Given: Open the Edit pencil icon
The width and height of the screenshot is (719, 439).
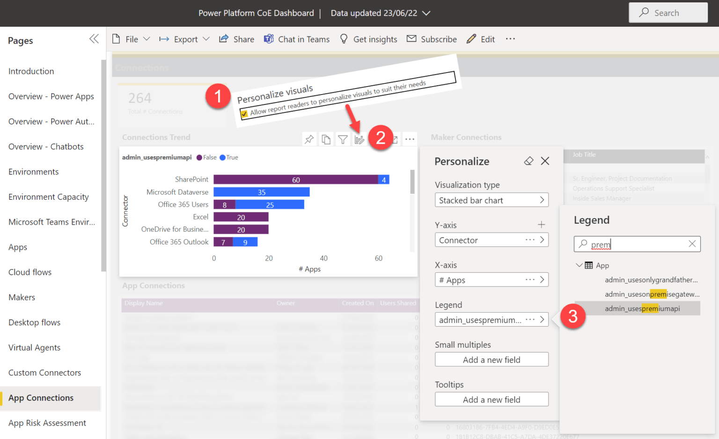Looking at the screenshot, I should point(472,39).
